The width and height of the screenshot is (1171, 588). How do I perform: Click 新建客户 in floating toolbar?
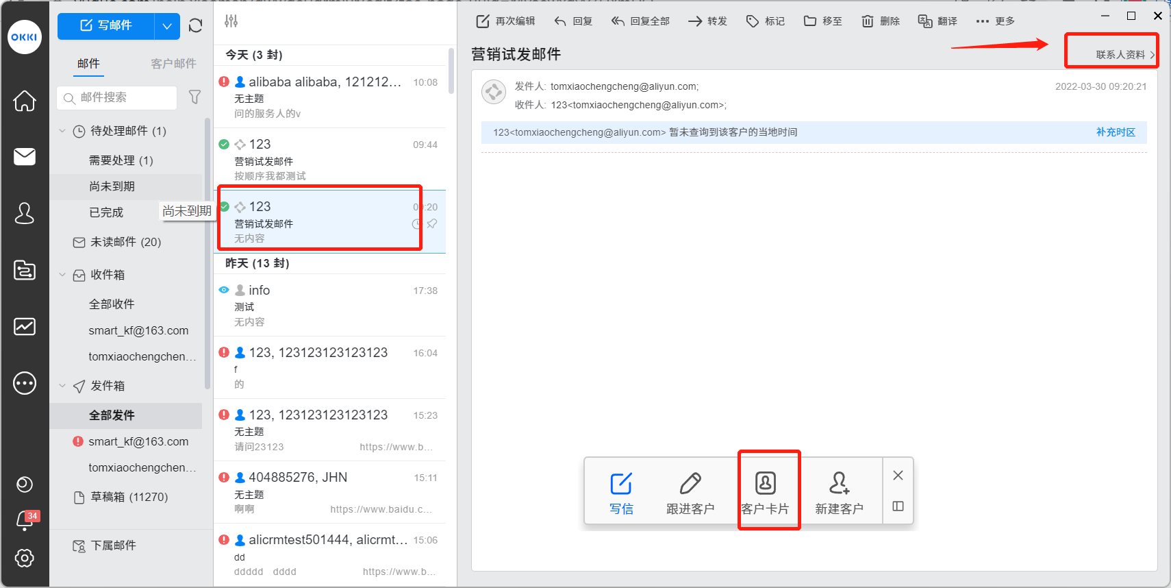point(839,493)
